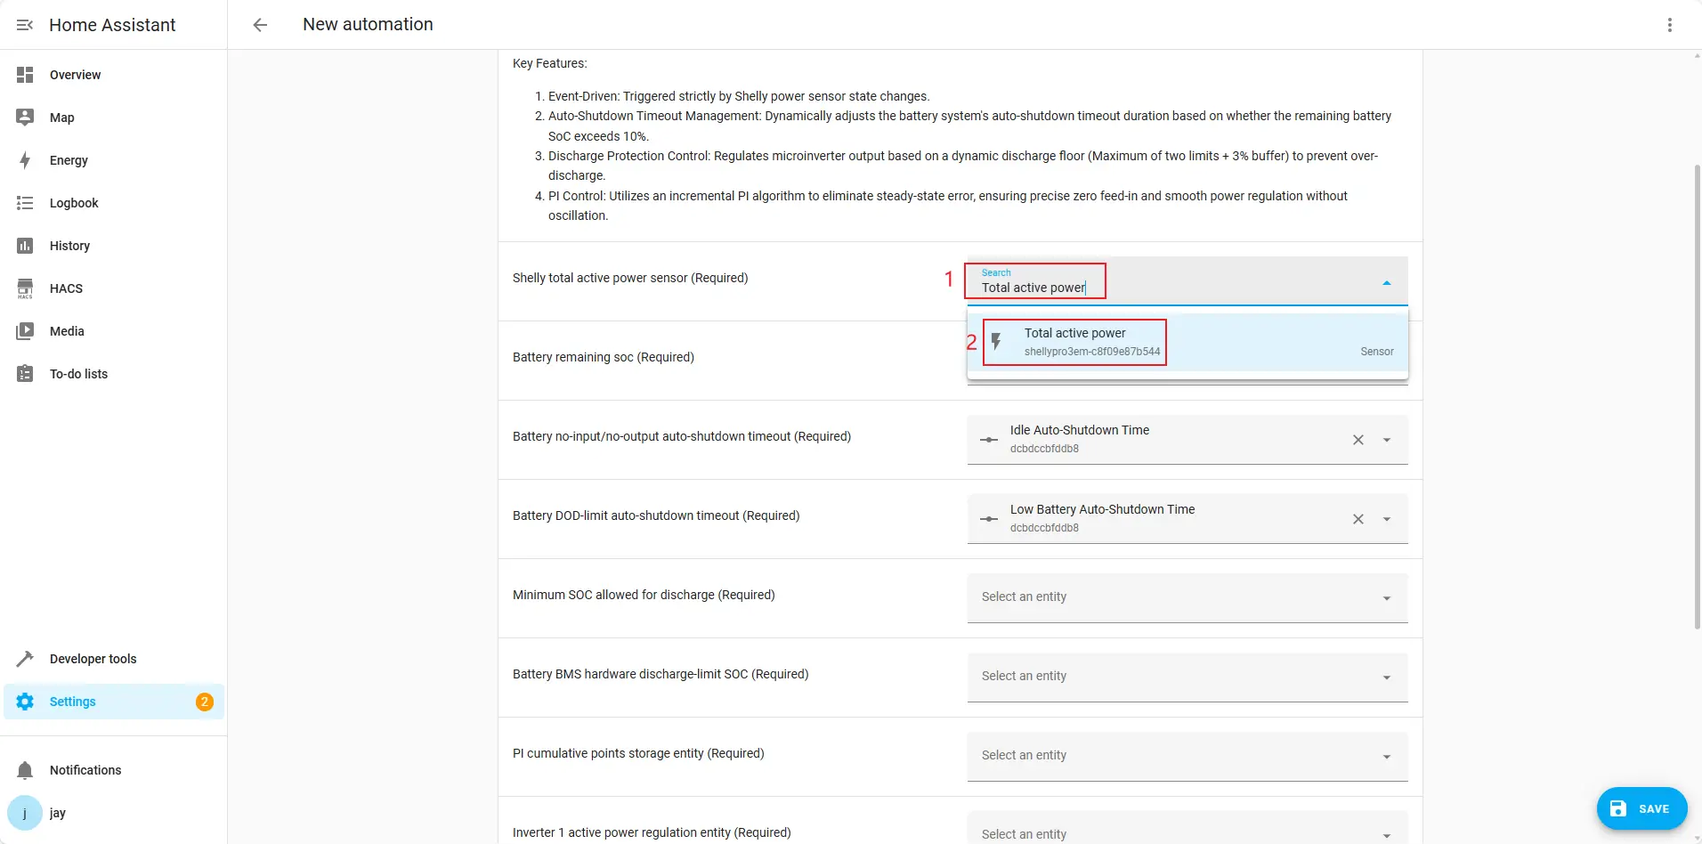Collapse the Home Assistant sidebar menu

coord(25,25)
